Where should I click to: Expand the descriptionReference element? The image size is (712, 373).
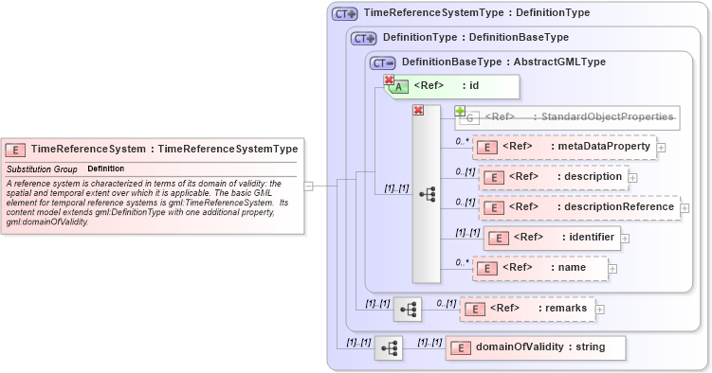click(685, 208)
